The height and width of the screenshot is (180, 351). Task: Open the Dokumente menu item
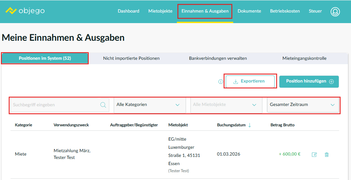point(249,11)
